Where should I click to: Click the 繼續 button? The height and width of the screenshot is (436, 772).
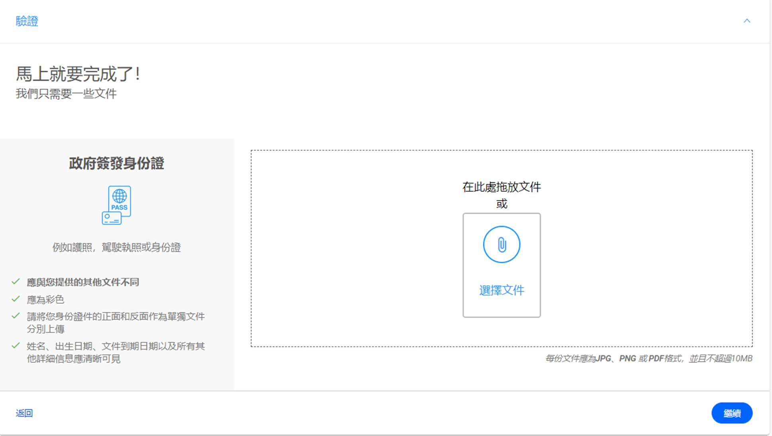tap(732, 413)
